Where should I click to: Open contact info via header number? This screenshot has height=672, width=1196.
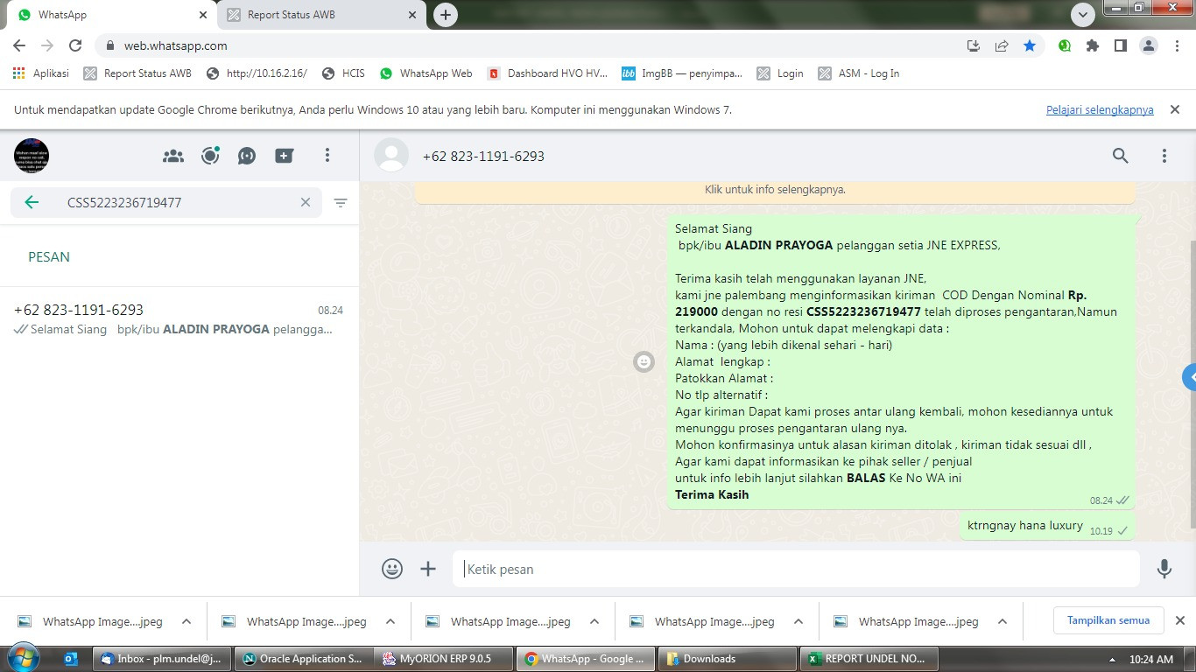[483, 156]
